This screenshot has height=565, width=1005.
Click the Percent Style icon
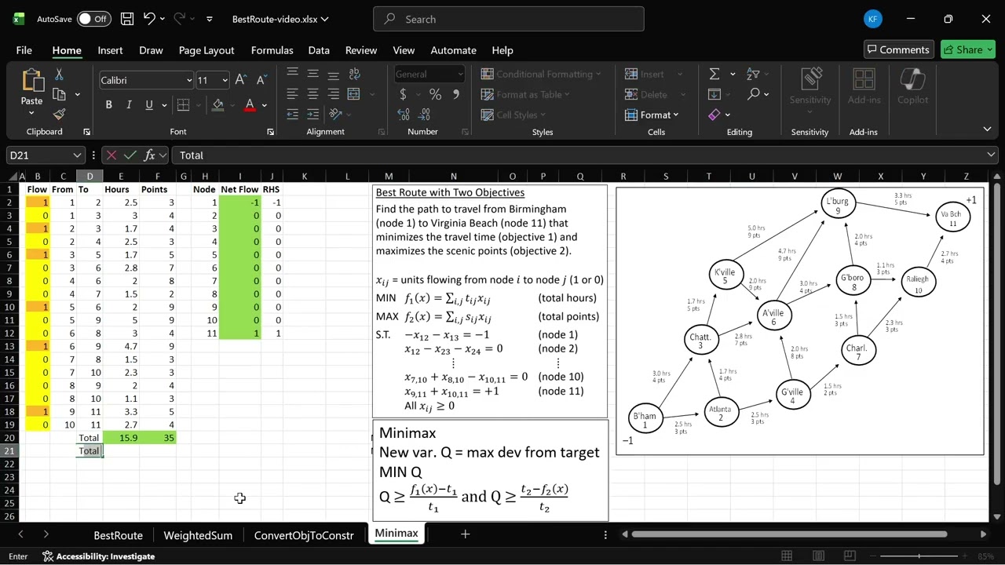pyautogui.click(x=435, y=94)
